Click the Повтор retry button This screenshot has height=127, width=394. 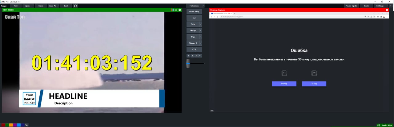(284, 84)
